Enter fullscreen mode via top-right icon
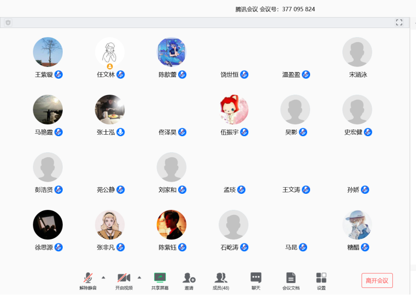 coord(399,23)
